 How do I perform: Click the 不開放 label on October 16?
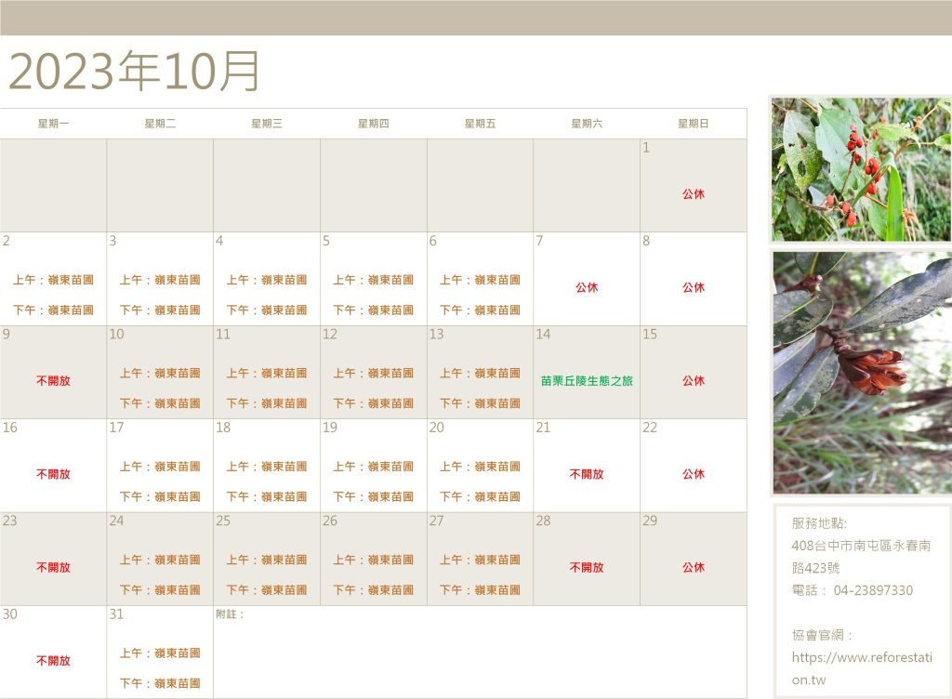pos(53,474)
